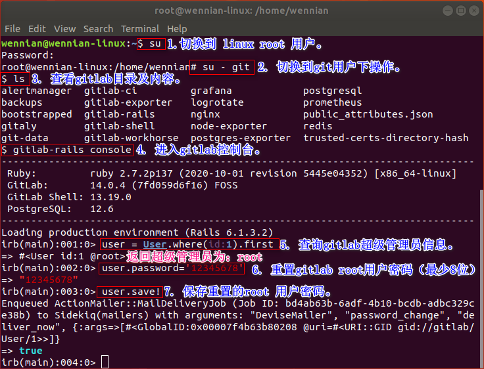The height and width of the screenshot is (369, 484).
Task: Click the 'backups' directory name
Action: (22, 102)
